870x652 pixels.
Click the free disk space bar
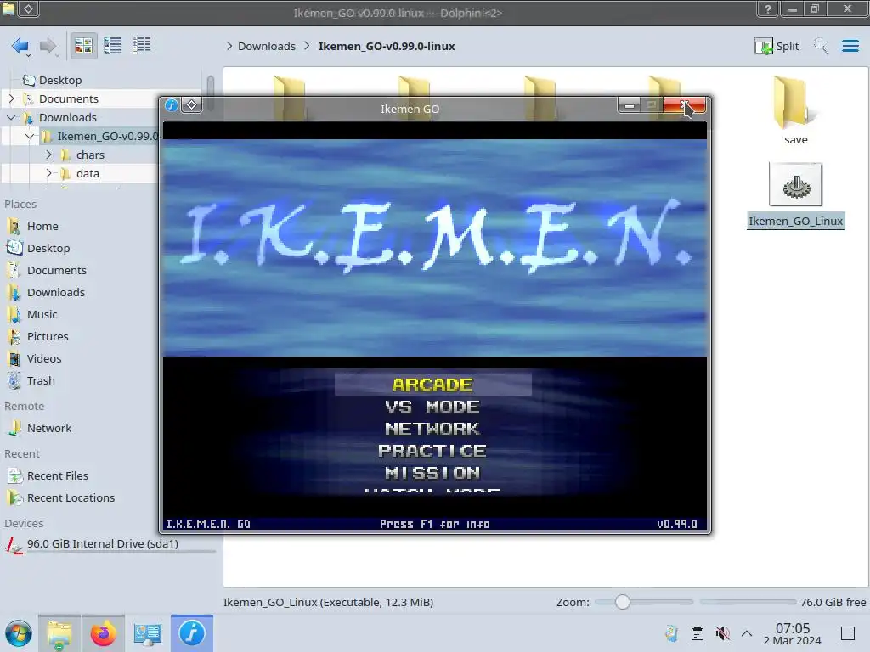[748, 602]
